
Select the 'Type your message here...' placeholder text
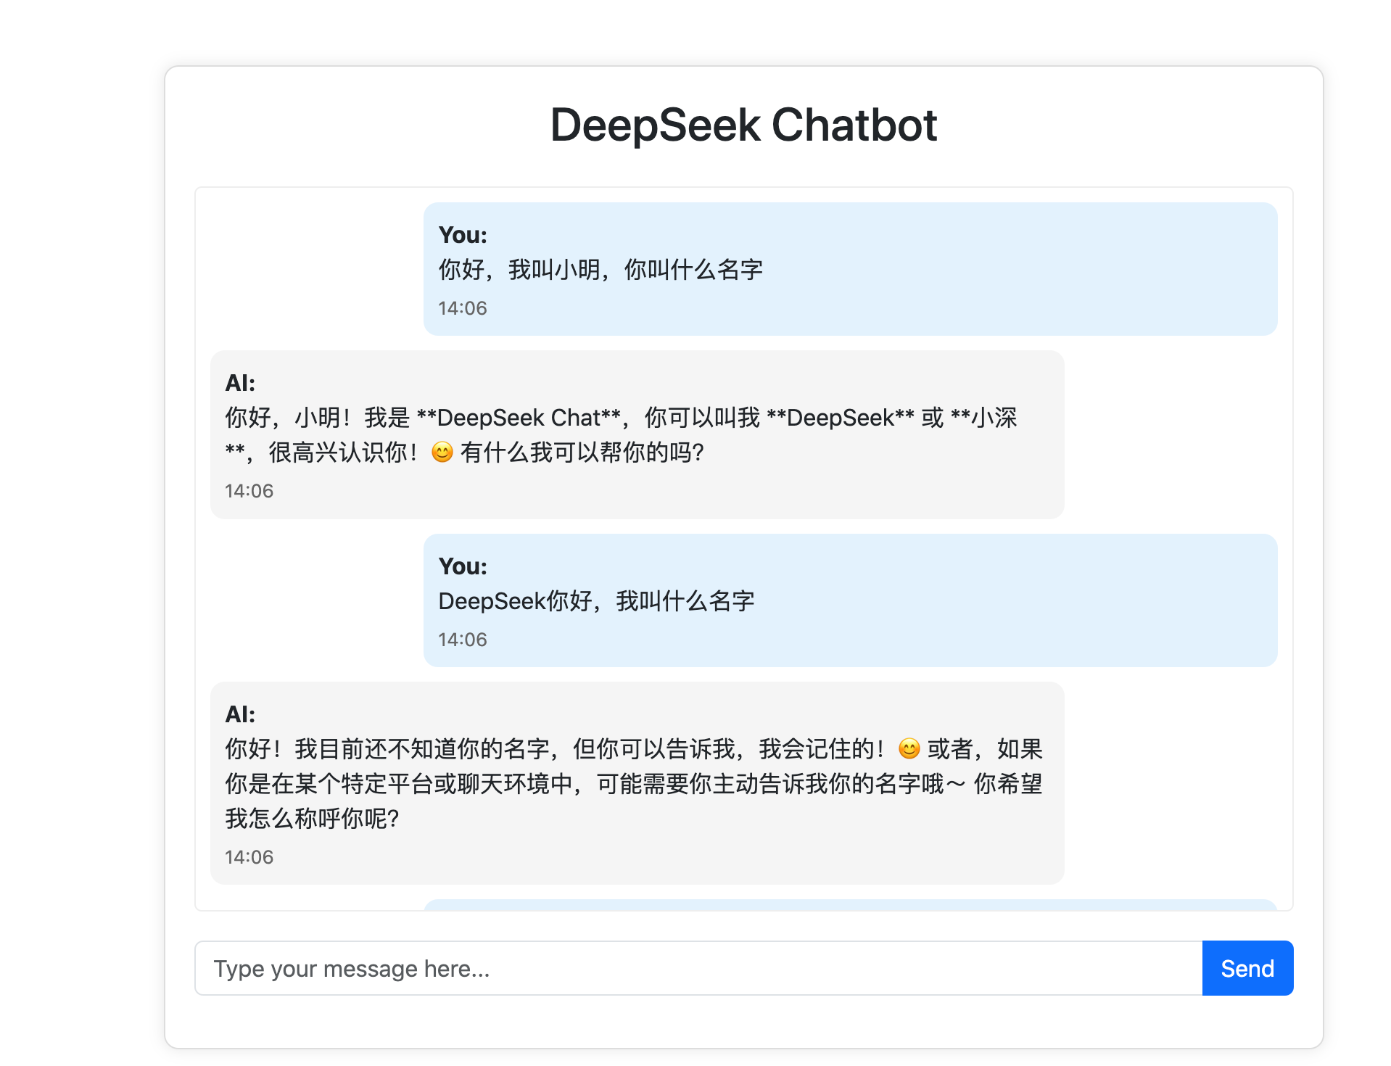[x=351, y=968]
